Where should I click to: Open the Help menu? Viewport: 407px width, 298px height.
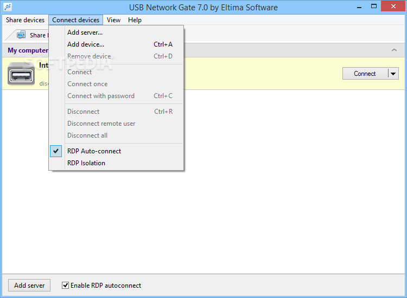(135, 20)
